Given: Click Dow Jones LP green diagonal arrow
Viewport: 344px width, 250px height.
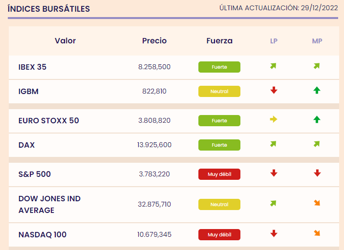Looking at the screenshot, I should point(273,203).
